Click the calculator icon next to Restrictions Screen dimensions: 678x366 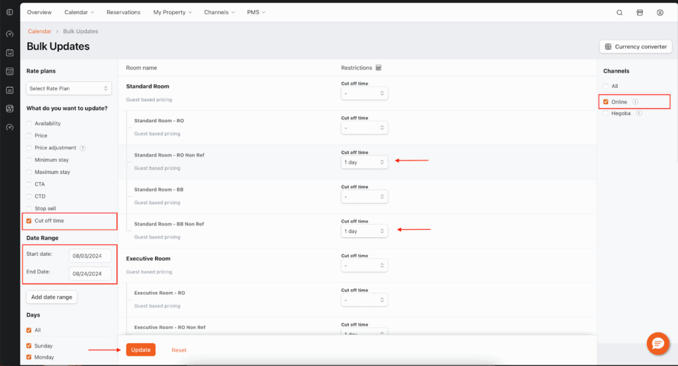(379, 67)
